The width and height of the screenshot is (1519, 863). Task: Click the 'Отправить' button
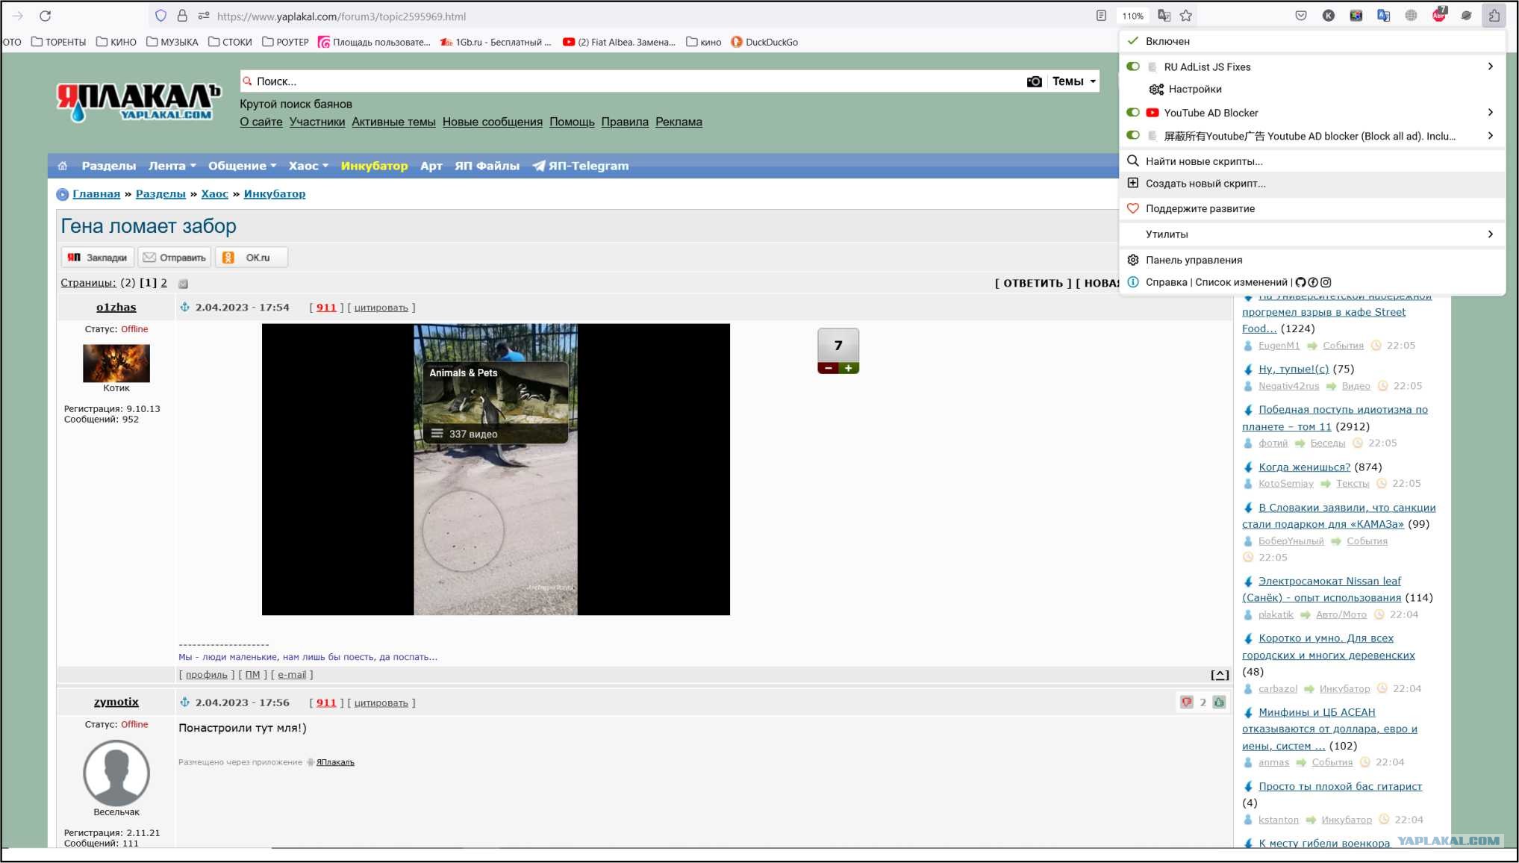point(175,258)
